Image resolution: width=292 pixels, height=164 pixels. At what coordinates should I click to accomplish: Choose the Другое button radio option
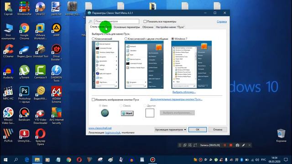(145, 106)
